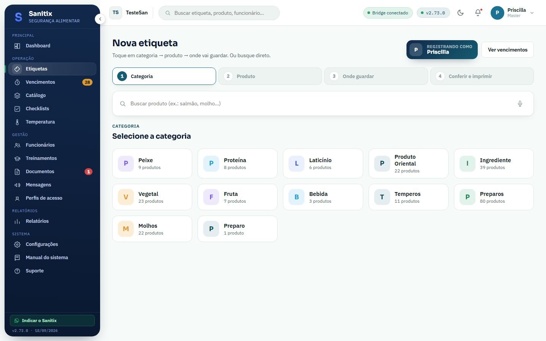Click the Registrando como Priscilla button
The height and width of the screenshot is (341, 546).
[x=442, y=50]
